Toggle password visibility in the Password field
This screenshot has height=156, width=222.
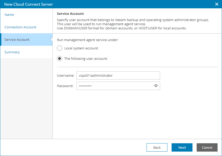pyautogui.click(x=156, y=86)
